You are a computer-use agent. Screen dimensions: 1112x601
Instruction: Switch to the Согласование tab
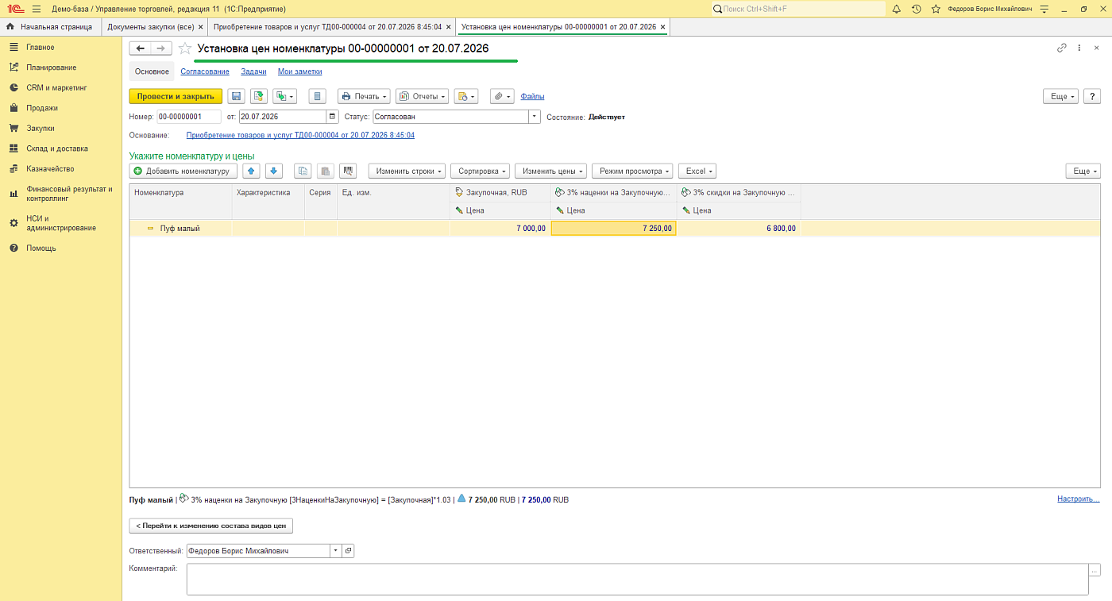[205, 71]
